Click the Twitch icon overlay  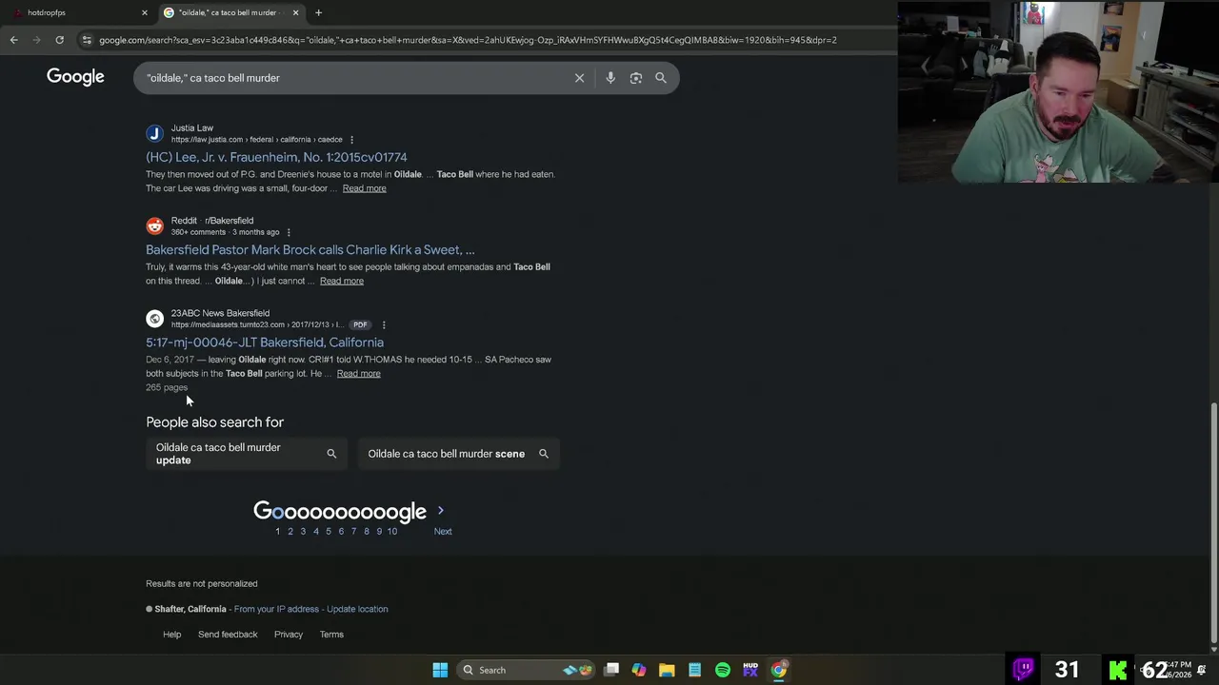[1024, 669]
